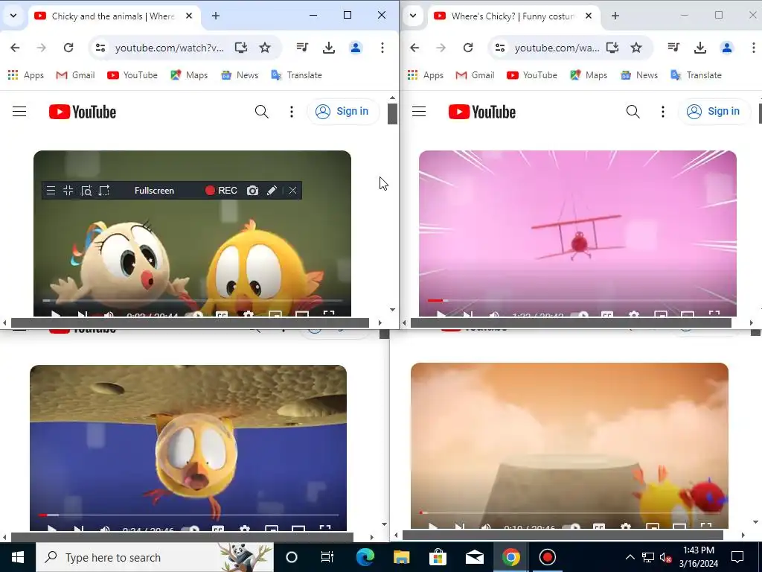Open YouTube settings dots in Chicky and the animals window
Image resolution: width=762 pixels, height=572 pixels.
(x=292, y=112)
